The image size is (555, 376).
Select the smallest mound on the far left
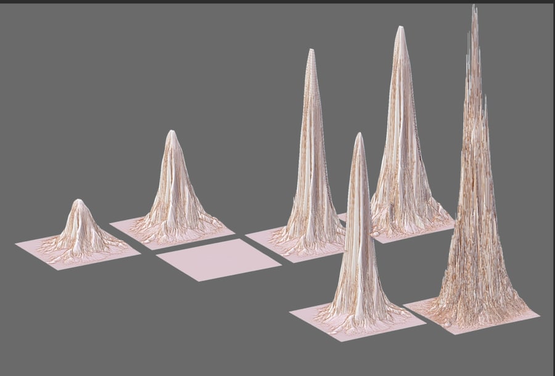point(80,228)
